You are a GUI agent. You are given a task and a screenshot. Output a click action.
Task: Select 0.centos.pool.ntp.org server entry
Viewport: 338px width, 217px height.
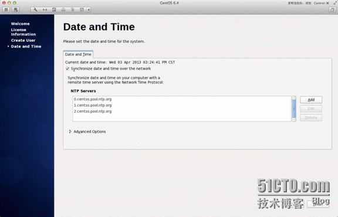(x=182, y=99)
